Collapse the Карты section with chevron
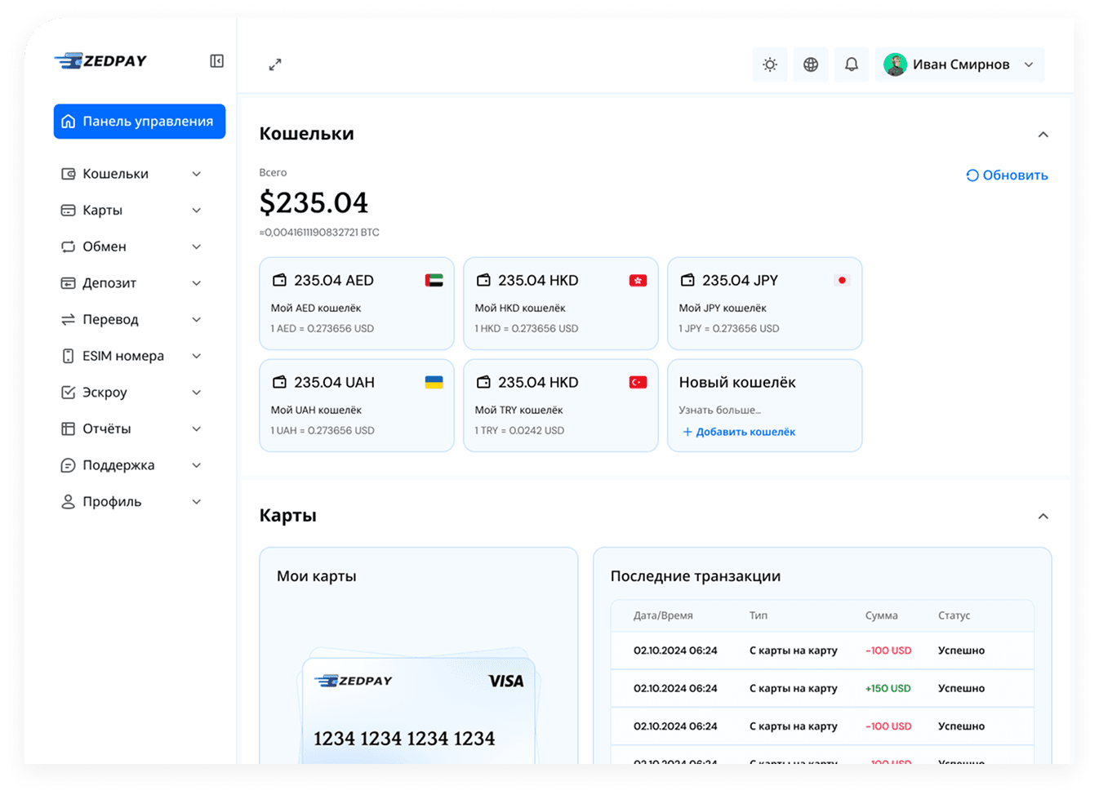 [x=1043, y=517]
